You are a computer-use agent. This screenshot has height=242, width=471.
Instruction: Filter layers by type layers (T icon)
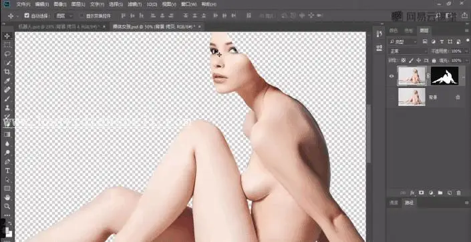coord(442,41)
